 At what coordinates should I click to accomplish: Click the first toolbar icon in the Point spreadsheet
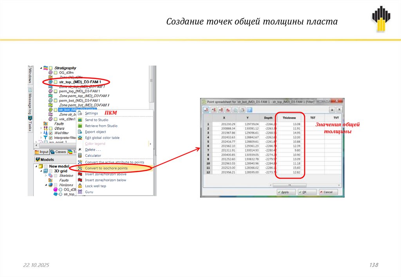(206, 110)
